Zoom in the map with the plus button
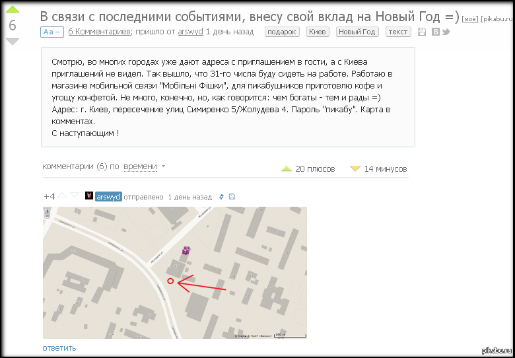Screen dimensions: 515x358 coord(48,211)
